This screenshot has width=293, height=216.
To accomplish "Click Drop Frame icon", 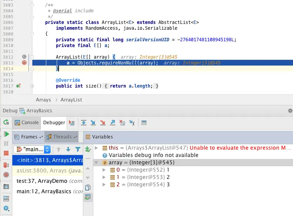I will pyautogui.click(x=122, y=123).
